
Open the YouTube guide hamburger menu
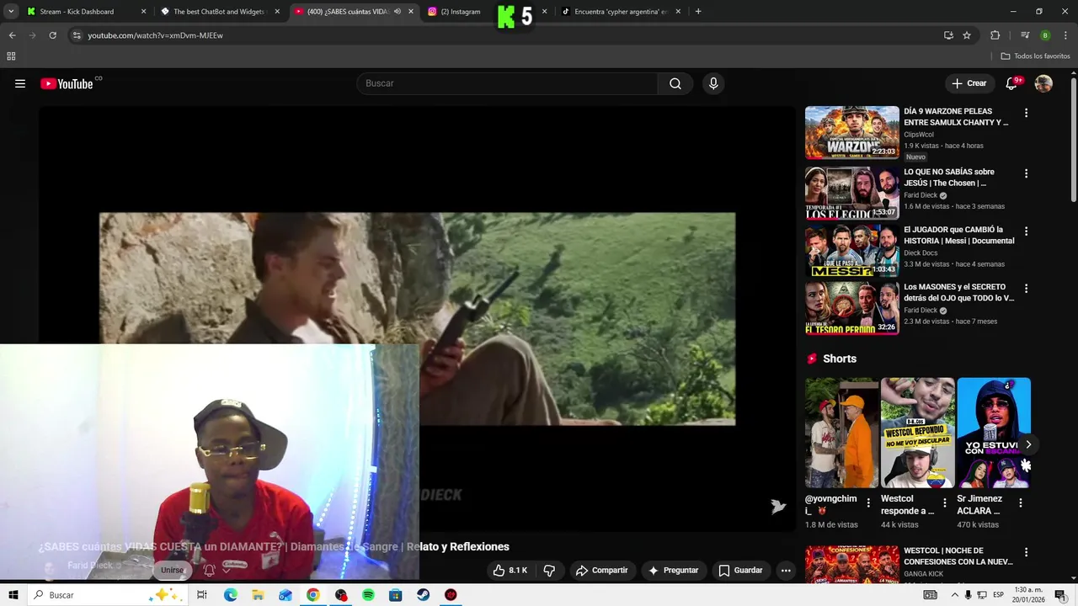pos(20,83)
